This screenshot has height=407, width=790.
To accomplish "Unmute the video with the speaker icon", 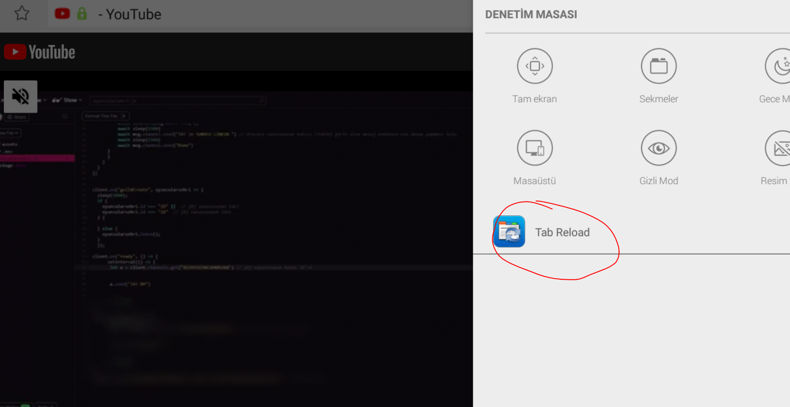I will 21,96.
